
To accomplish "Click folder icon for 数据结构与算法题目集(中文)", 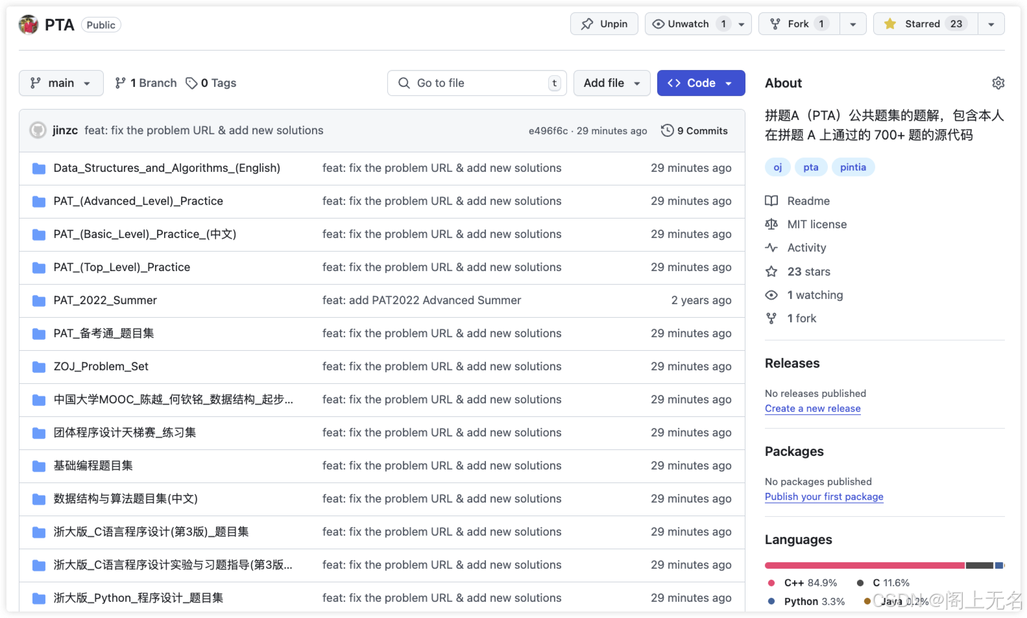I will [x=39, y=499].
